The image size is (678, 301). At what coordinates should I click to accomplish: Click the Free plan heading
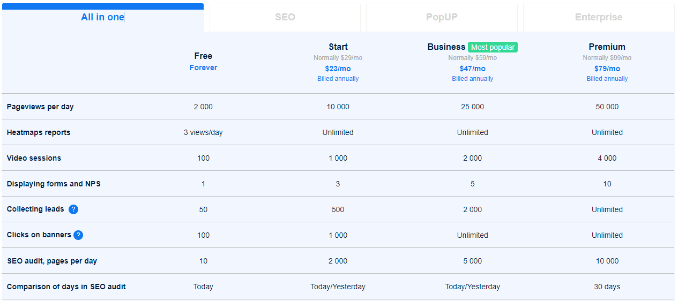(203, 56)
